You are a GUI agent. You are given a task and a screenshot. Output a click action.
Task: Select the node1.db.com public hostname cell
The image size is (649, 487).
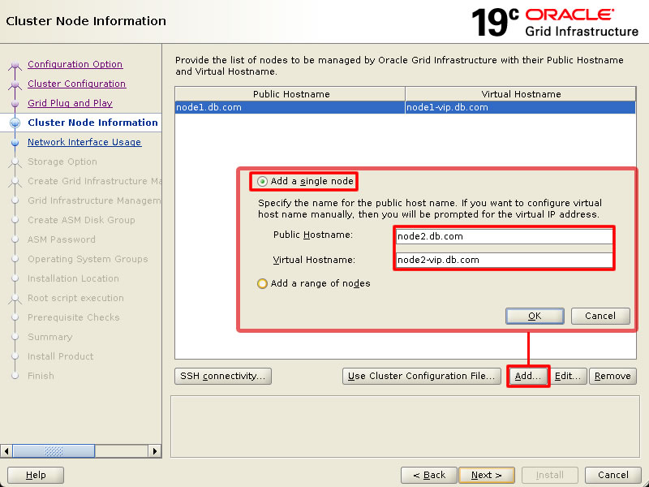290,107
